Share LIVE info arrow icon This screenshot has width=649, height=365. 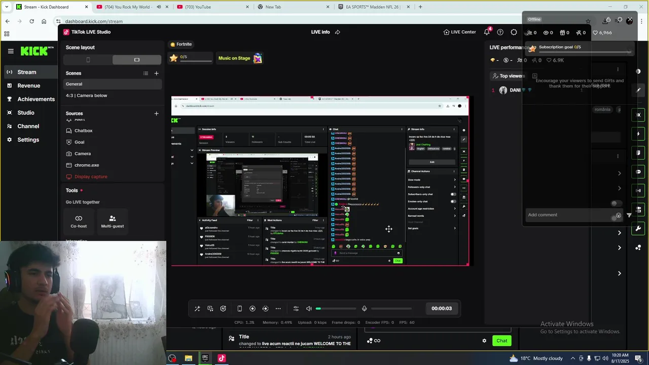[x=338, y=32]
